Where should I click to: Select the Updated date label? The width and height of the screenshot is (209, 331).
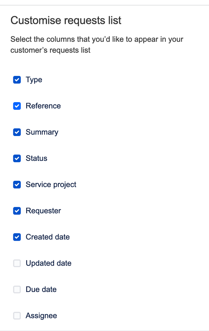48,263
